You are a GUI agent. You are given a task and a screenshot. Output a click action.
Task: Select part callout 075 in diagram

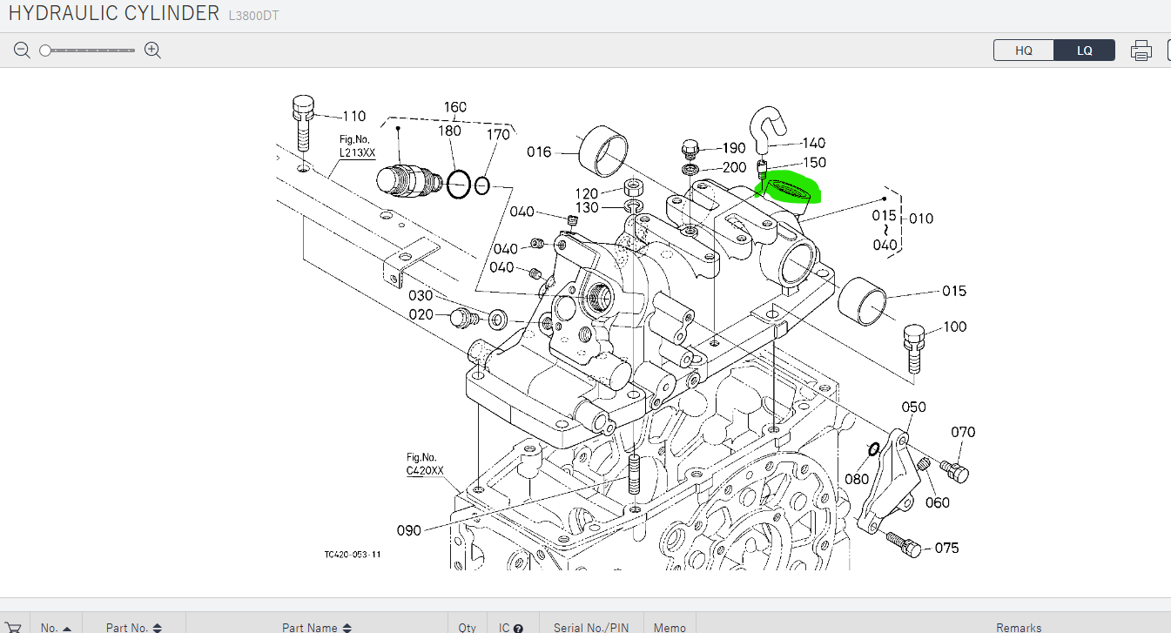(x=946, y=548)
